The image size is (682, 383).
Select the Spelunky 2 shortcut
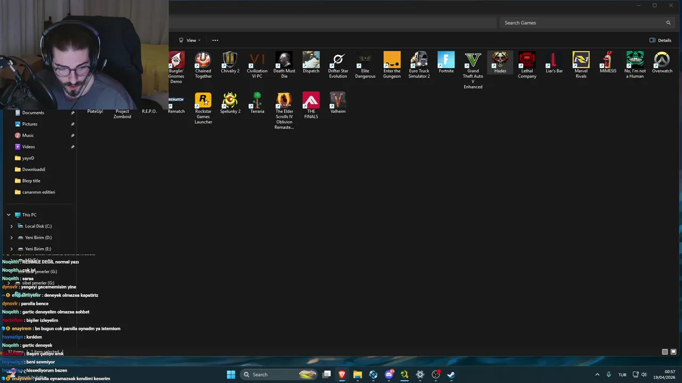click(x=230, y=103)
